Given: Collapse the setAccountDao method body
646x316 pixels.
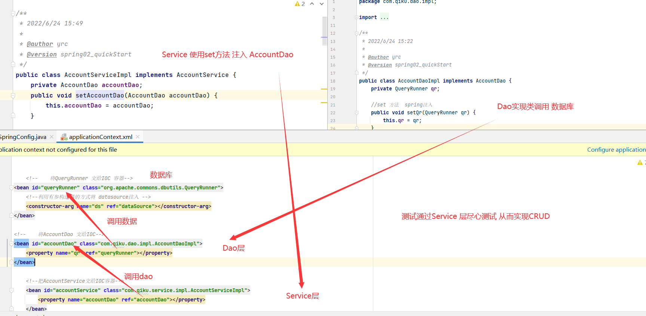Looking at the screenshot, I should (x=13, y=96).
